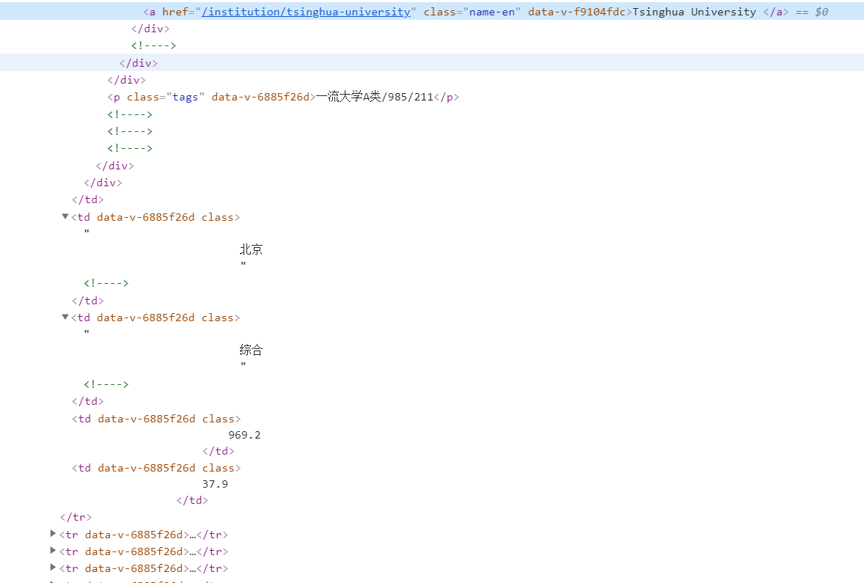Select the value 37.9
This screenshot has width=864, height=583.
pos(215,484)
